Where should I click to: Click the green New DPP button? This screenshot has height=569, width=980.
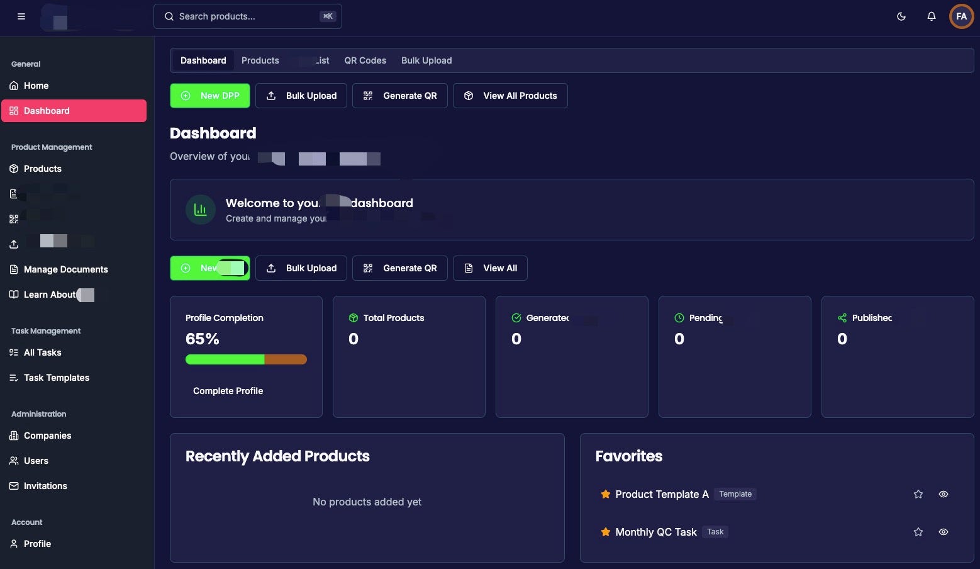point(210,96)
